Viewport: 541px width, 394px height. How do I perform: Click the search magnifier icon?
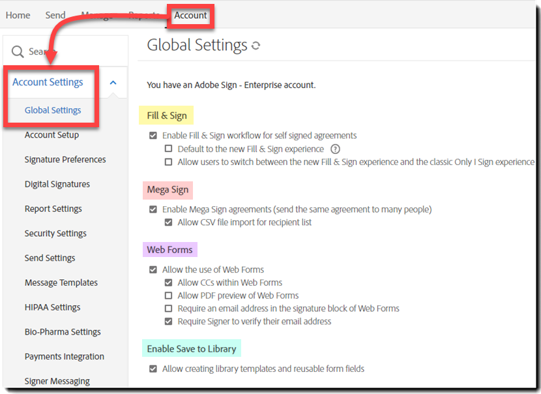pyautogui.click(x=18, y=52)
